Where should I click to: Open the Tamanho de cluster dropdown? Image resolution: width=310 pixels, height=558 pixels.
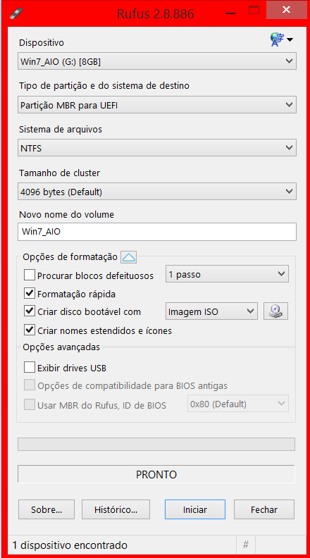157,192
